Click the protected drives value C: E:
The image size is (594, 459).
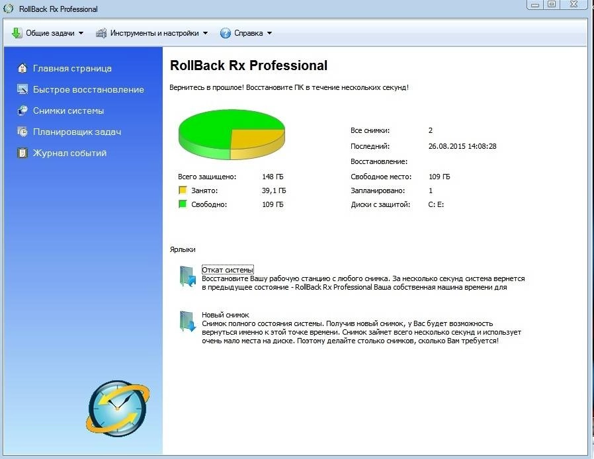(436, 204)
